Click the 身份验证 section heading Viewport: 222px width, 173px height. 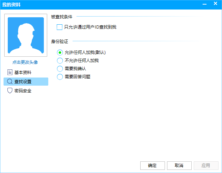pos(60,42)
